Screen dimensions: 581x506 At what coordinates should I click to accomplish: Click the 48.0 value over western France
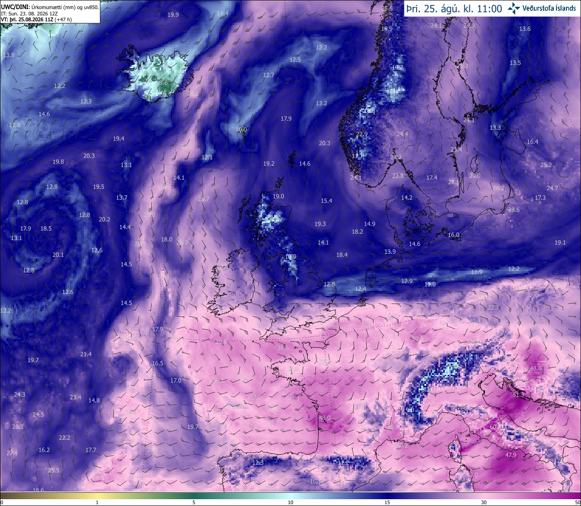[325, 418]
